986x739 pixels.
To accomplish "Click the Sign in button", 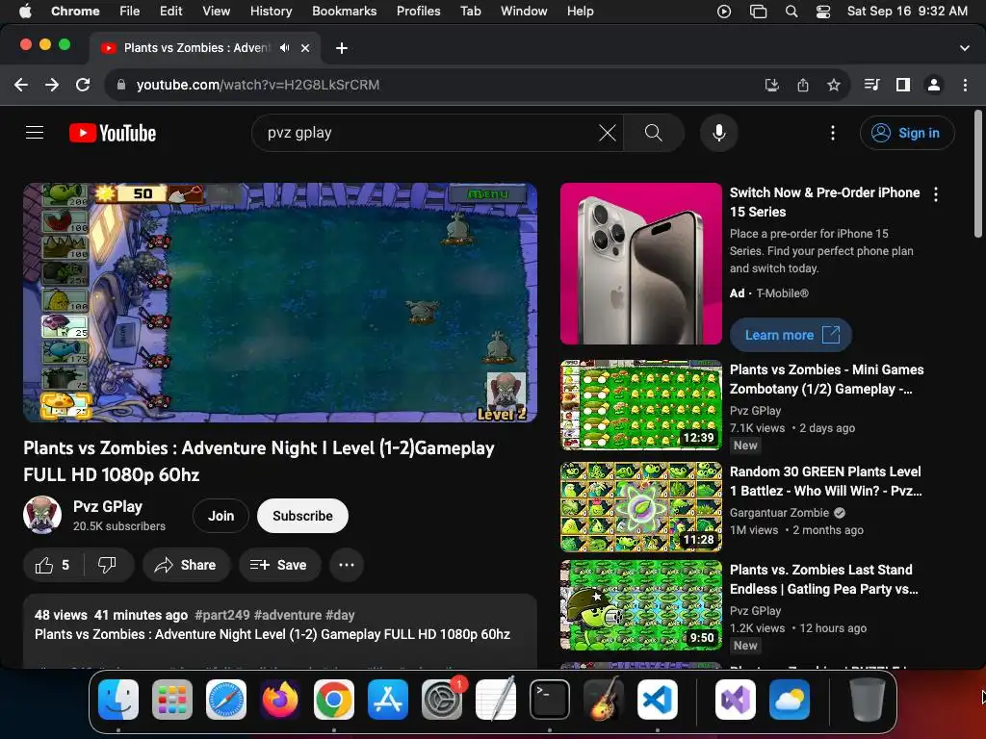I will (x=907, y=133).
